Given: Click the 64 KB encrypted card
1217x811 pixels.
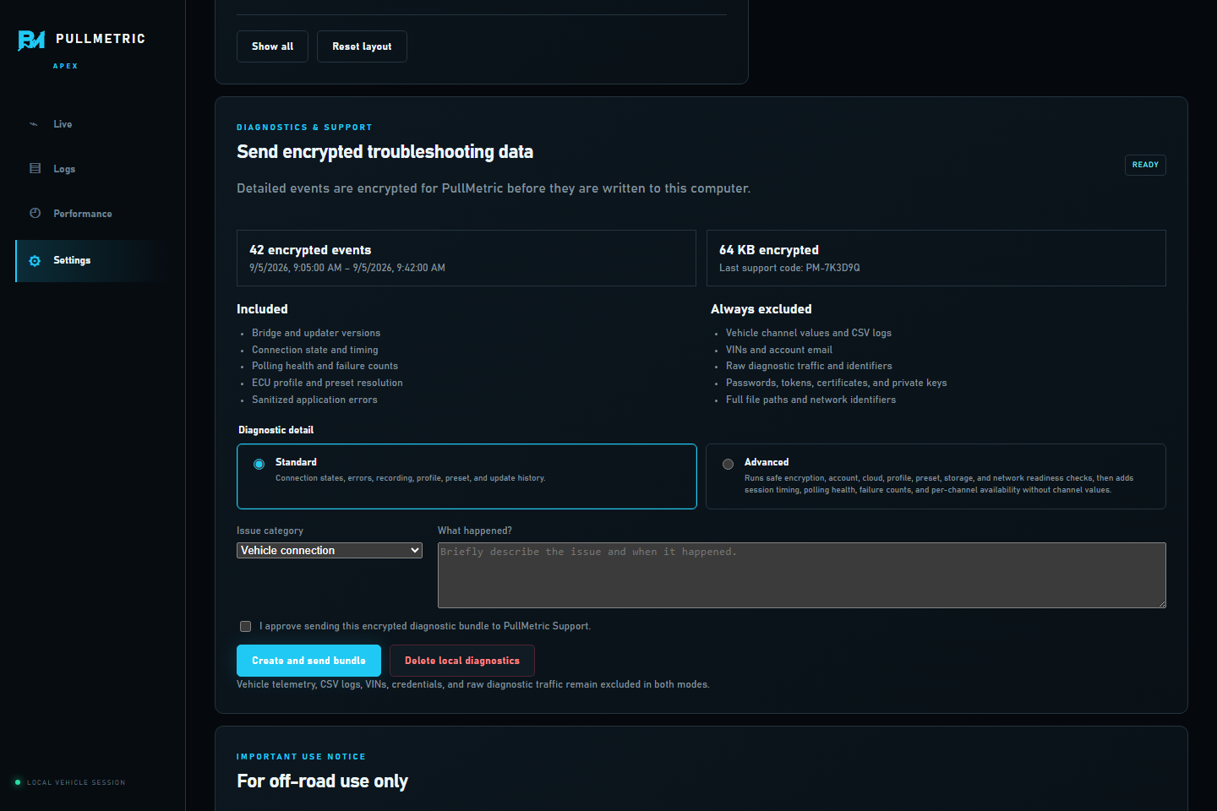Looking at the screenshot, I should click(x=936, y=258).
